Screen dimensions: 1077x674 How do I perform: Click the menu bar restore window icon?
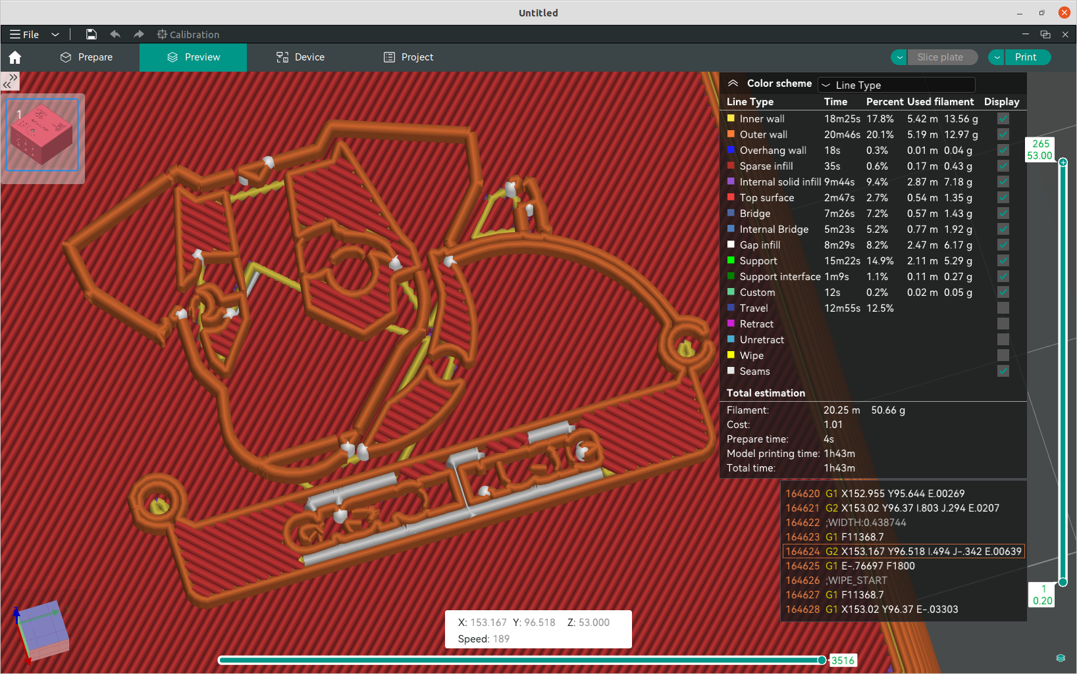click(1045, 34)
